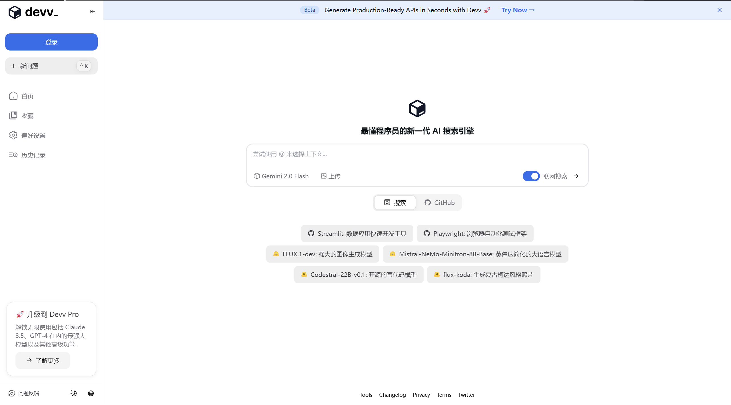Start a 新问题 new question
The height and width of the screenshot is (405, 731).
pyautogui.click(x=51, y=66)
